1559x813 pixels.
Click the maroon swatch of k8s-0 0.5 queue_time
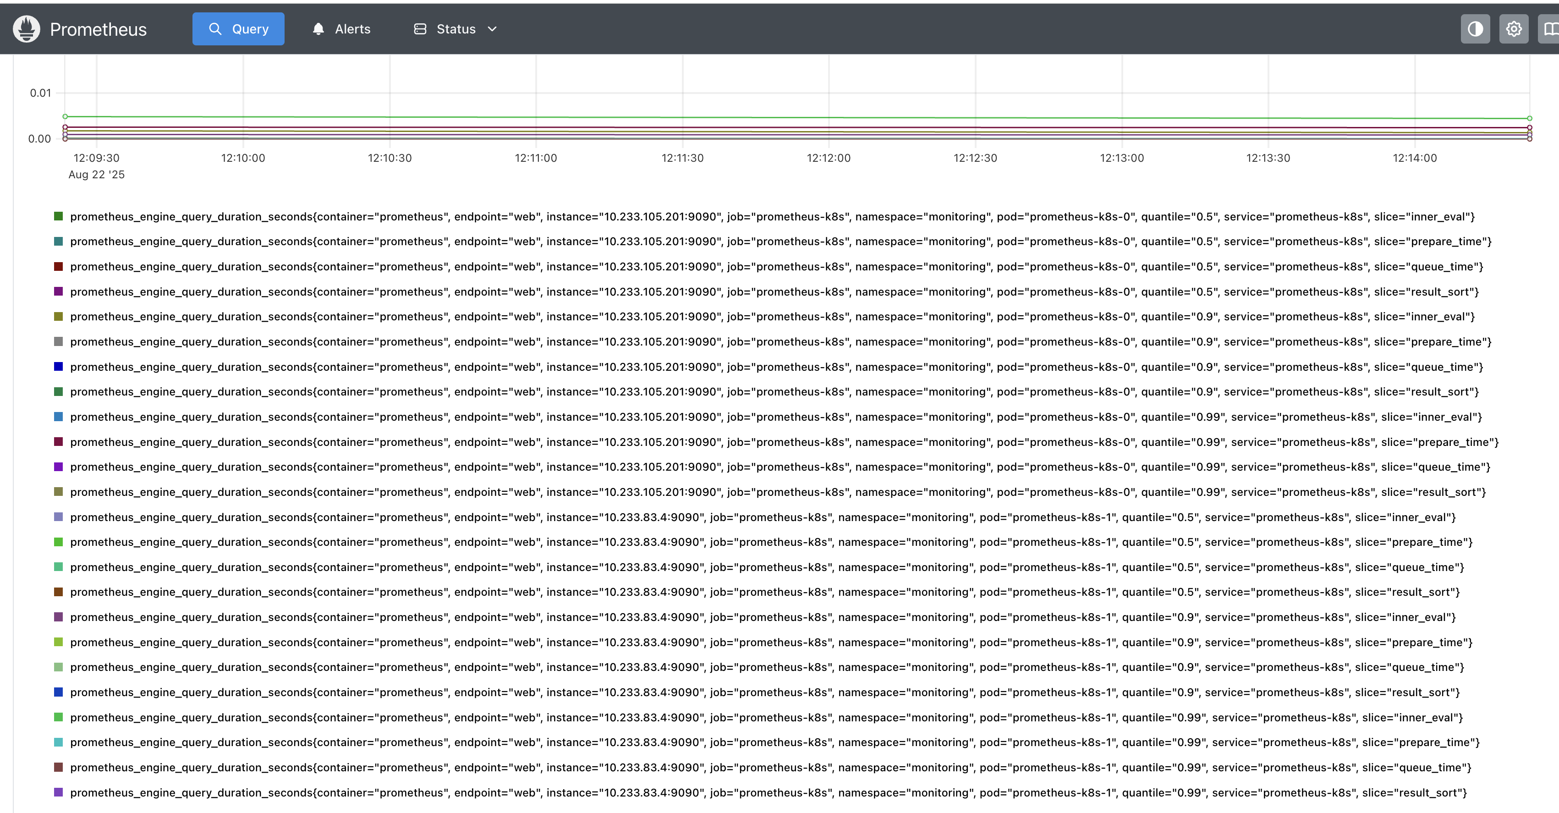point(59,267)
